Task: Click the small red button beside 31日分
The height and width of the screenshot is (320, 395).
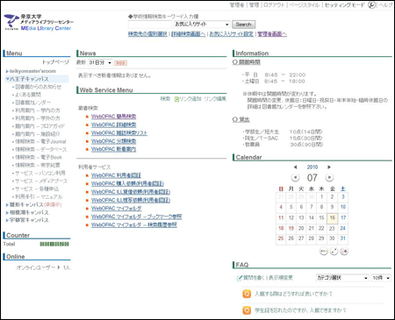Action: [x=120, y=63]
